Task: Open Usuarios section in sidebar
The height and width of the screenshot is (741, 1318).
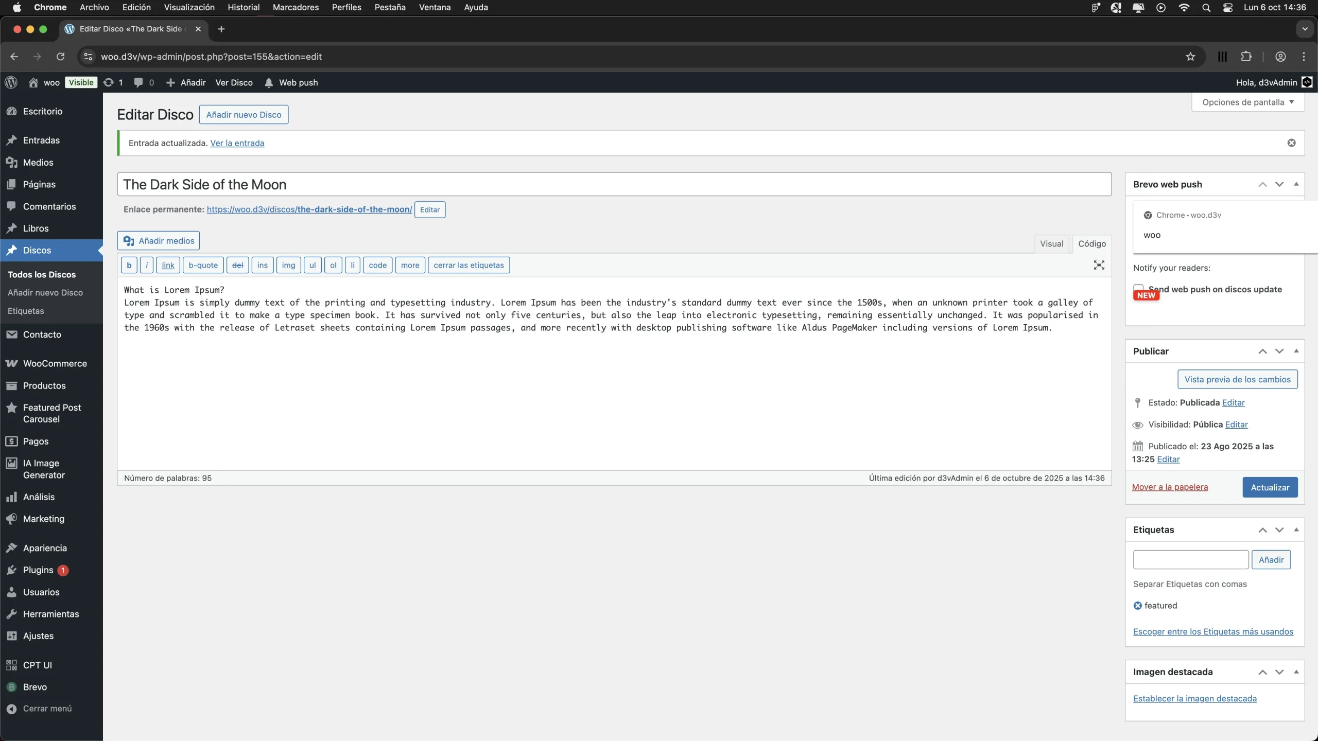Action: [x=41, y=592]
